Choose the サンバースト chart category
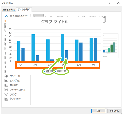123x115 pixels. [x=13, y=76]
